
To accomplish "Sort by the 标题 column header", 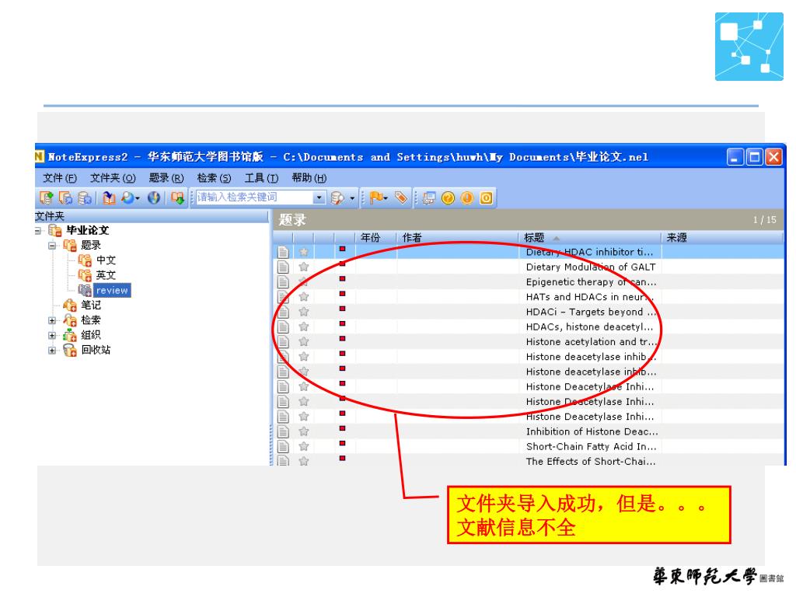I will 590,238.
